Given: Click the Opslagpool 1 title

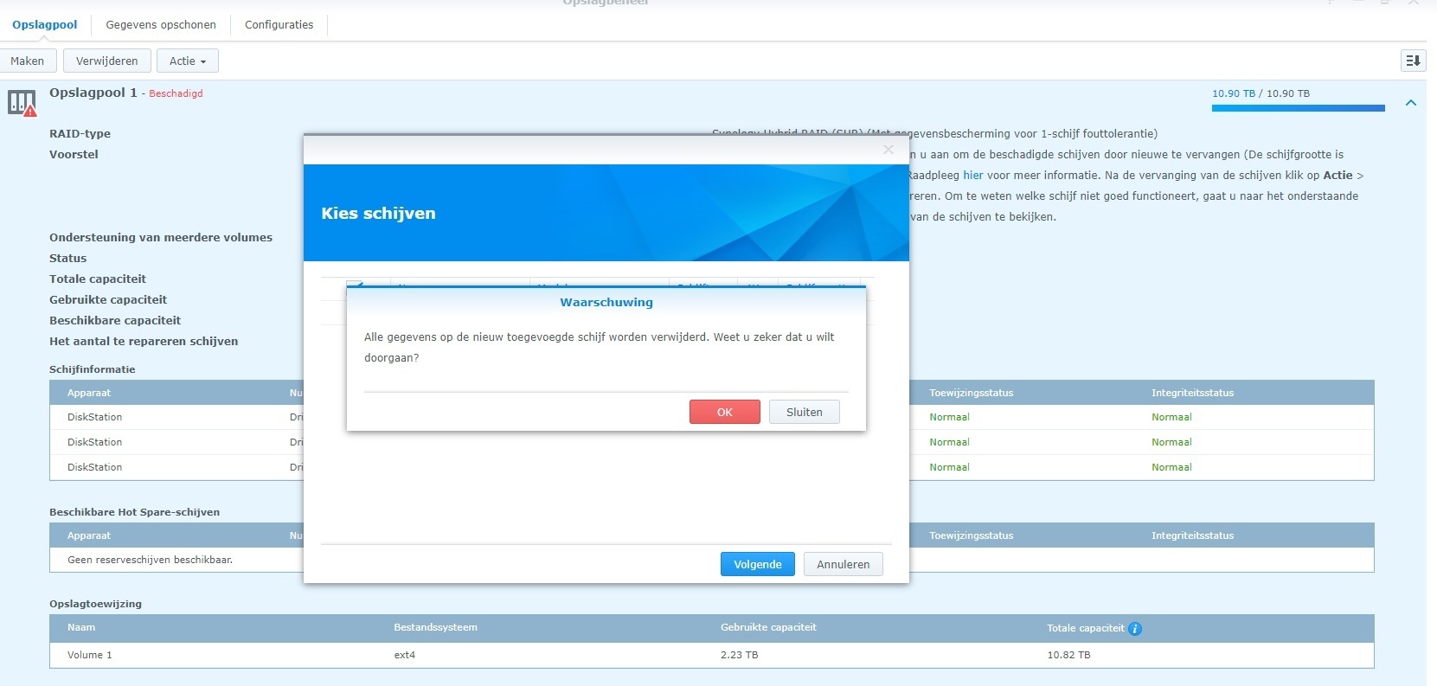Looking at the screenshot, I should click(x=93, y=93).
